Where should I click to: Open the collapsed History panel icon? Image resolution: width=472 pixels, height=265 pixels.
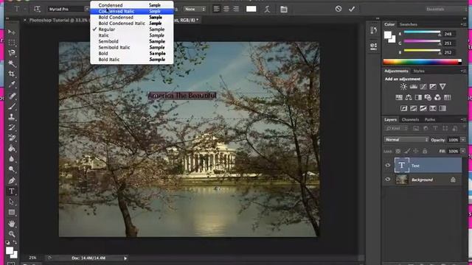(x=374, y=30)
